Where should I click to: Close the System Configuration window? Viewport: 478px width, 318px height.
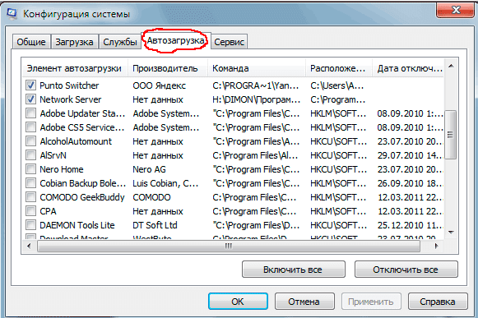[456, 11]
